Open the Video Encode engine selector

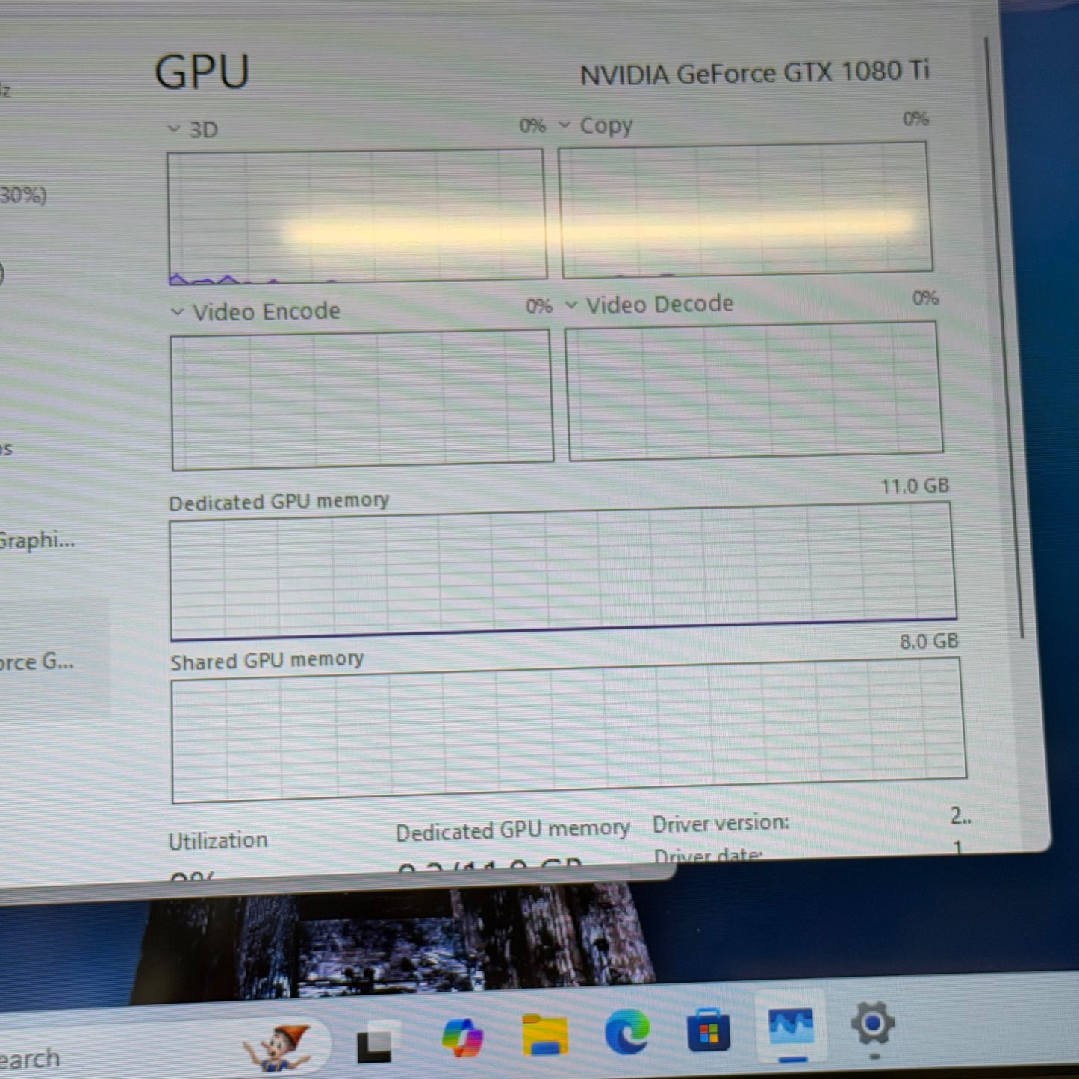[178, 312]
